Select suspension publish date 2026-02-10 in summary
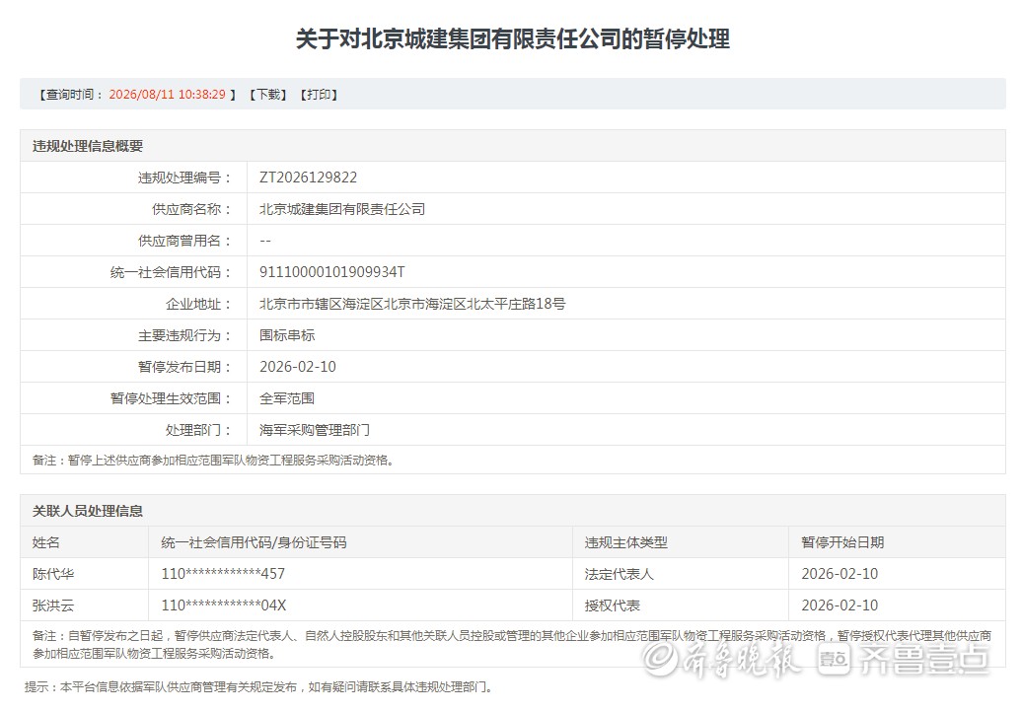The image size is (1022, 712). [x=298, y=367]
